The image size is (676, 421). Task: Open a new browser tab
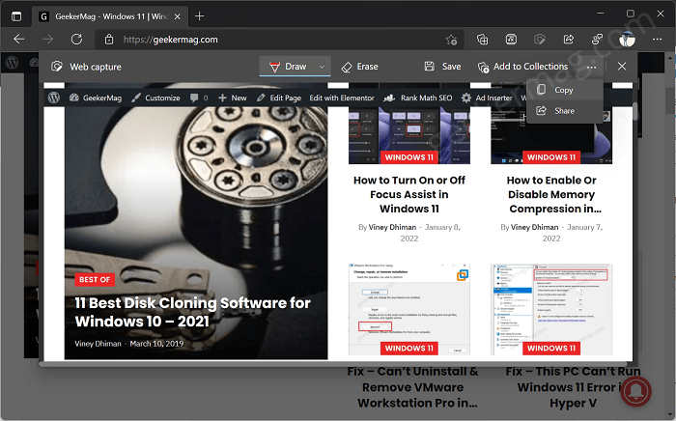[x=199, y=16]
